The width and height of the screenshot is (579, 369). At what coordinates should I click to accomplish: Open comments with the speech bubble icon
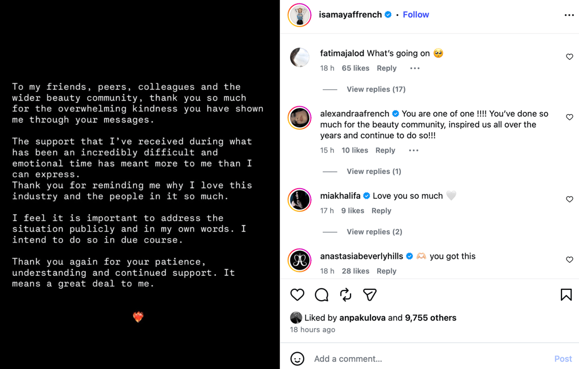pos(322,295)
